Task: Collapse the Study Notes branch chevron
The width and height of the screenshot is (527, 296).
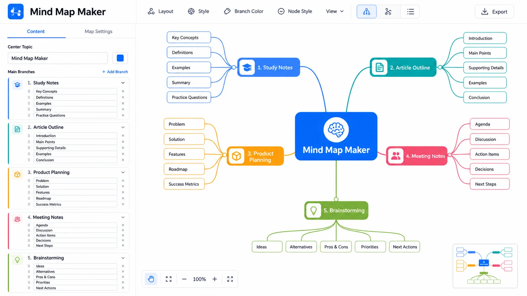Action: [x=123, y=83]
